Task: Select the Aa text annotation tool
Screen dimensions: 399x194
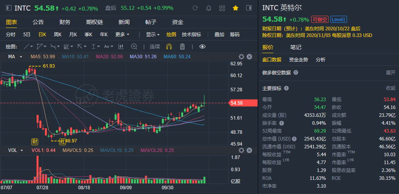Action: [107, 46]
